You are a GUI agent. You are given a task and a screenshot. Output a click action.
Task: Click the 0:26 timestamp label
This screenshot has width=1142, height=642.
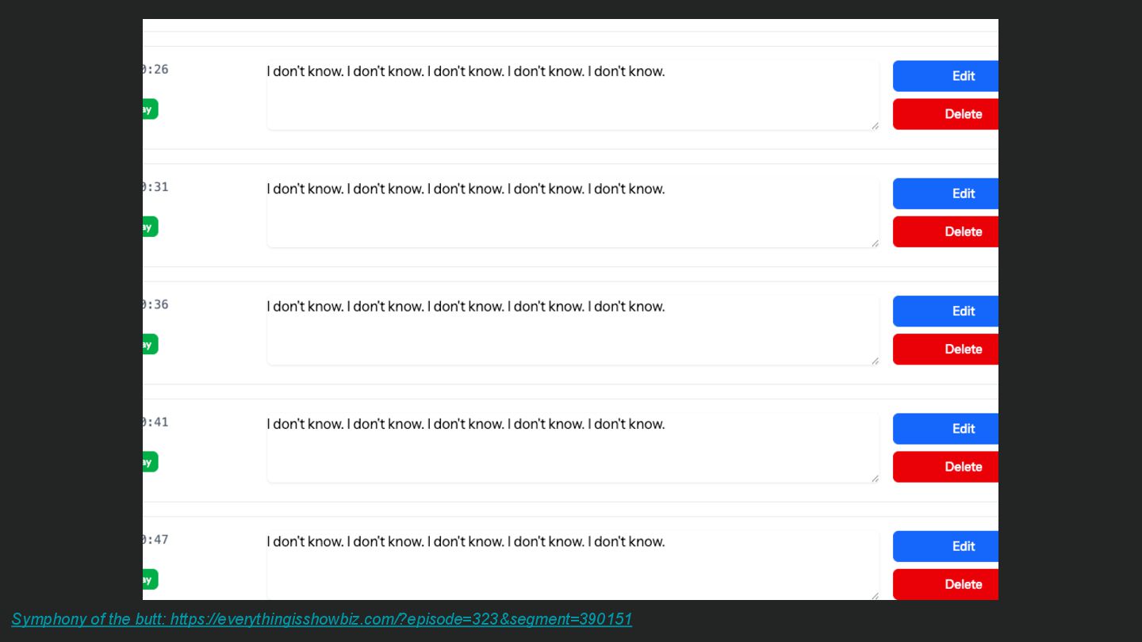[155, 70]
